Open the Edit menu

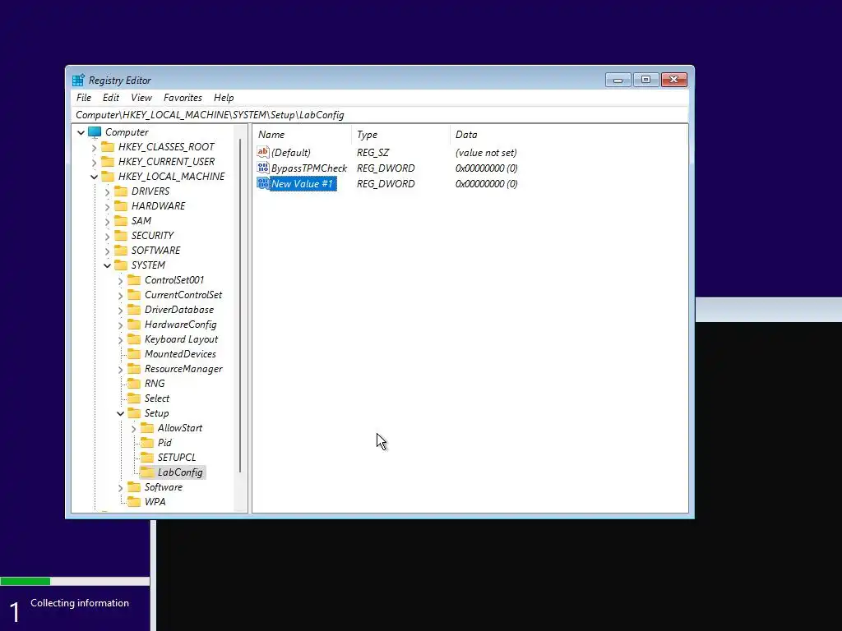tap(111, 98)
